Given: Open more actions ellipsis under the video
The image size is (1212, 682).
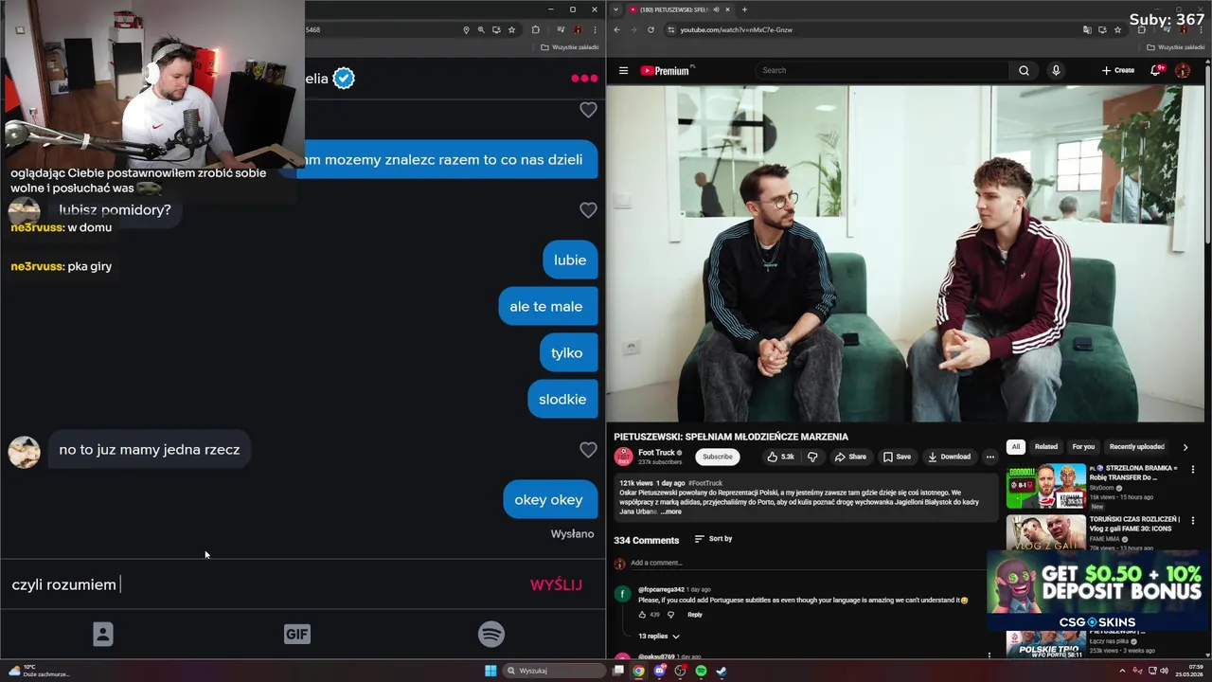Looking at the screenshot, I should click(x=990, y=457).
